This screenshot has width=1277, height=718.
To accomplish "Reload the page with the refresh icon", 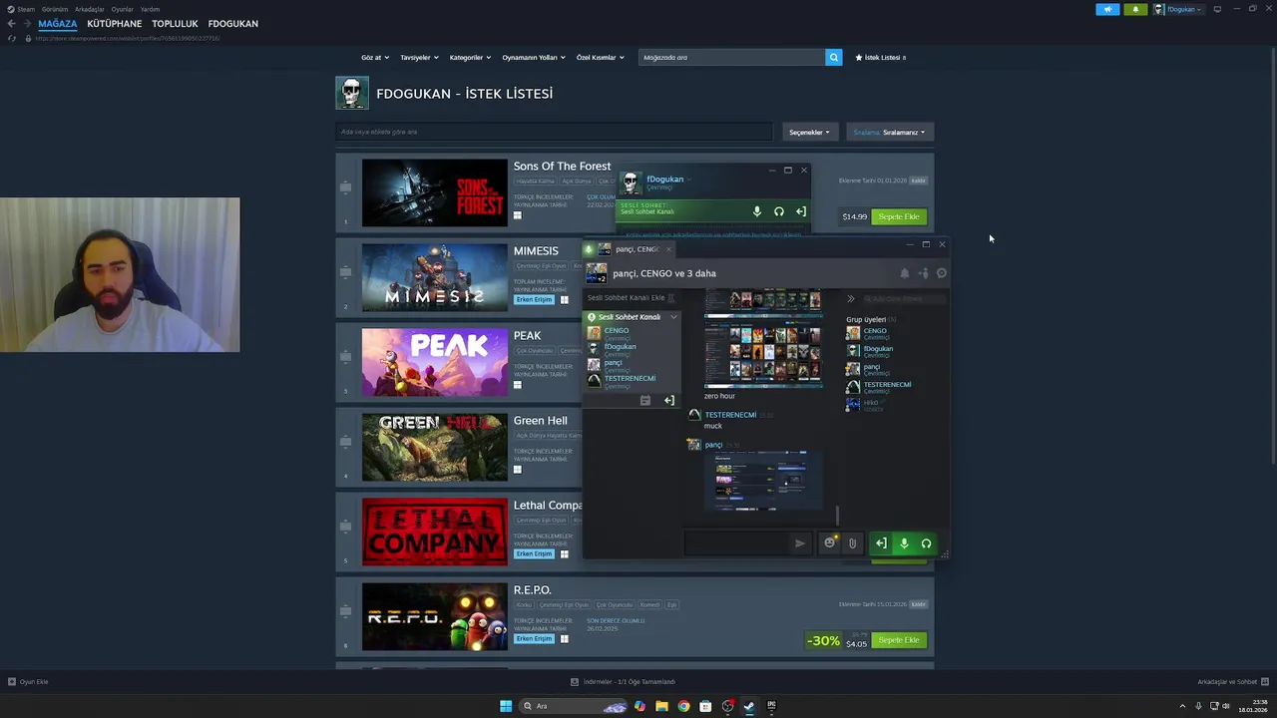I will click(12, 38).
